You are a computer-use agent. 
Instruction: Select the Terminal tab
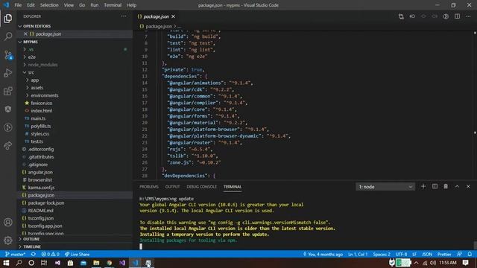233,187
